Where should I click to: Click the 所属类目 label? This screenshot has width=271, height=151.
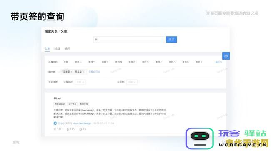click(x=53, y=62)
